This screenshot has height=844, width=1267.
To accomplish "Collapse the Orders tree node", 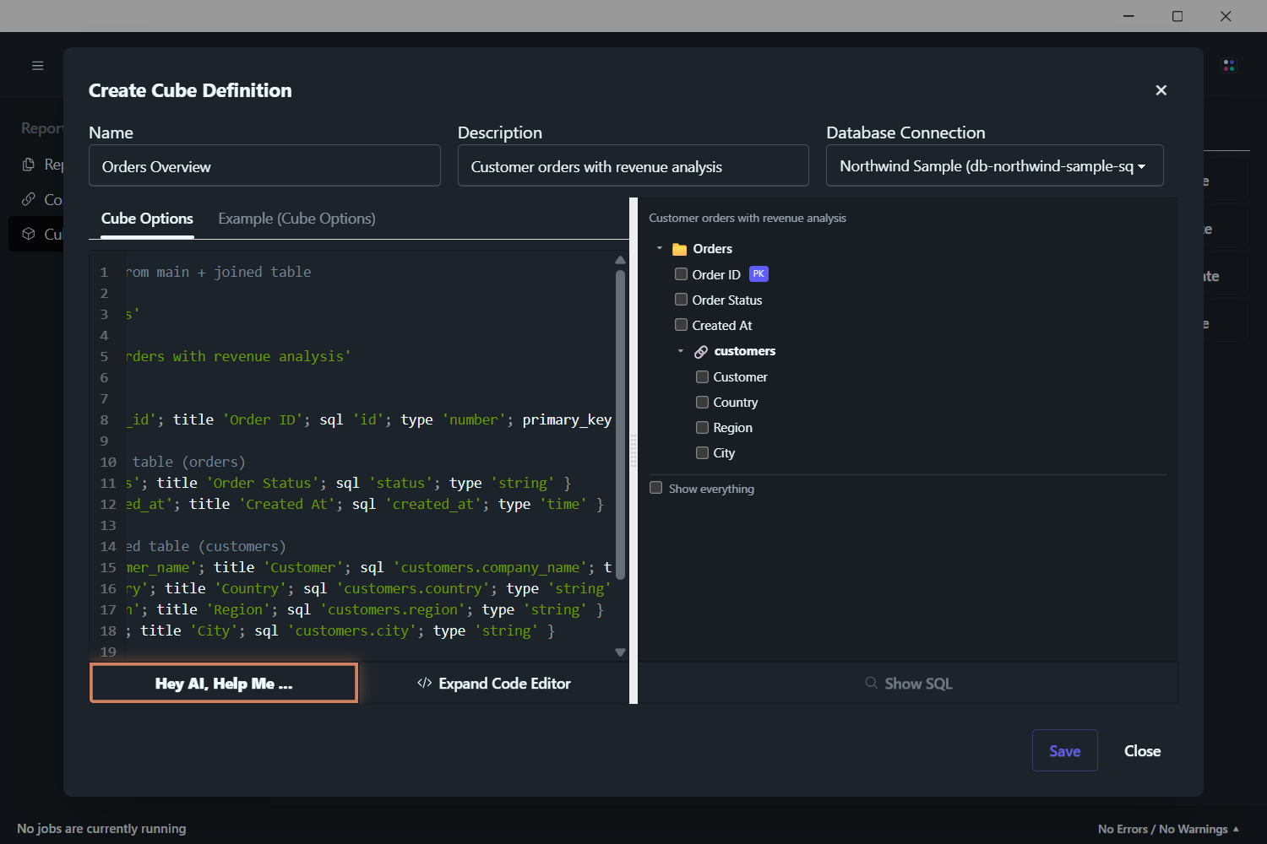I will coord(660,248).
